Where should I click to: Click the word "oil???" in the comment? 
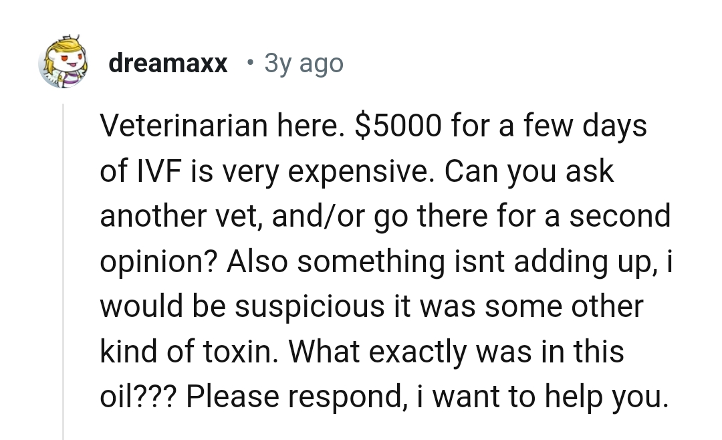(138, 397)
